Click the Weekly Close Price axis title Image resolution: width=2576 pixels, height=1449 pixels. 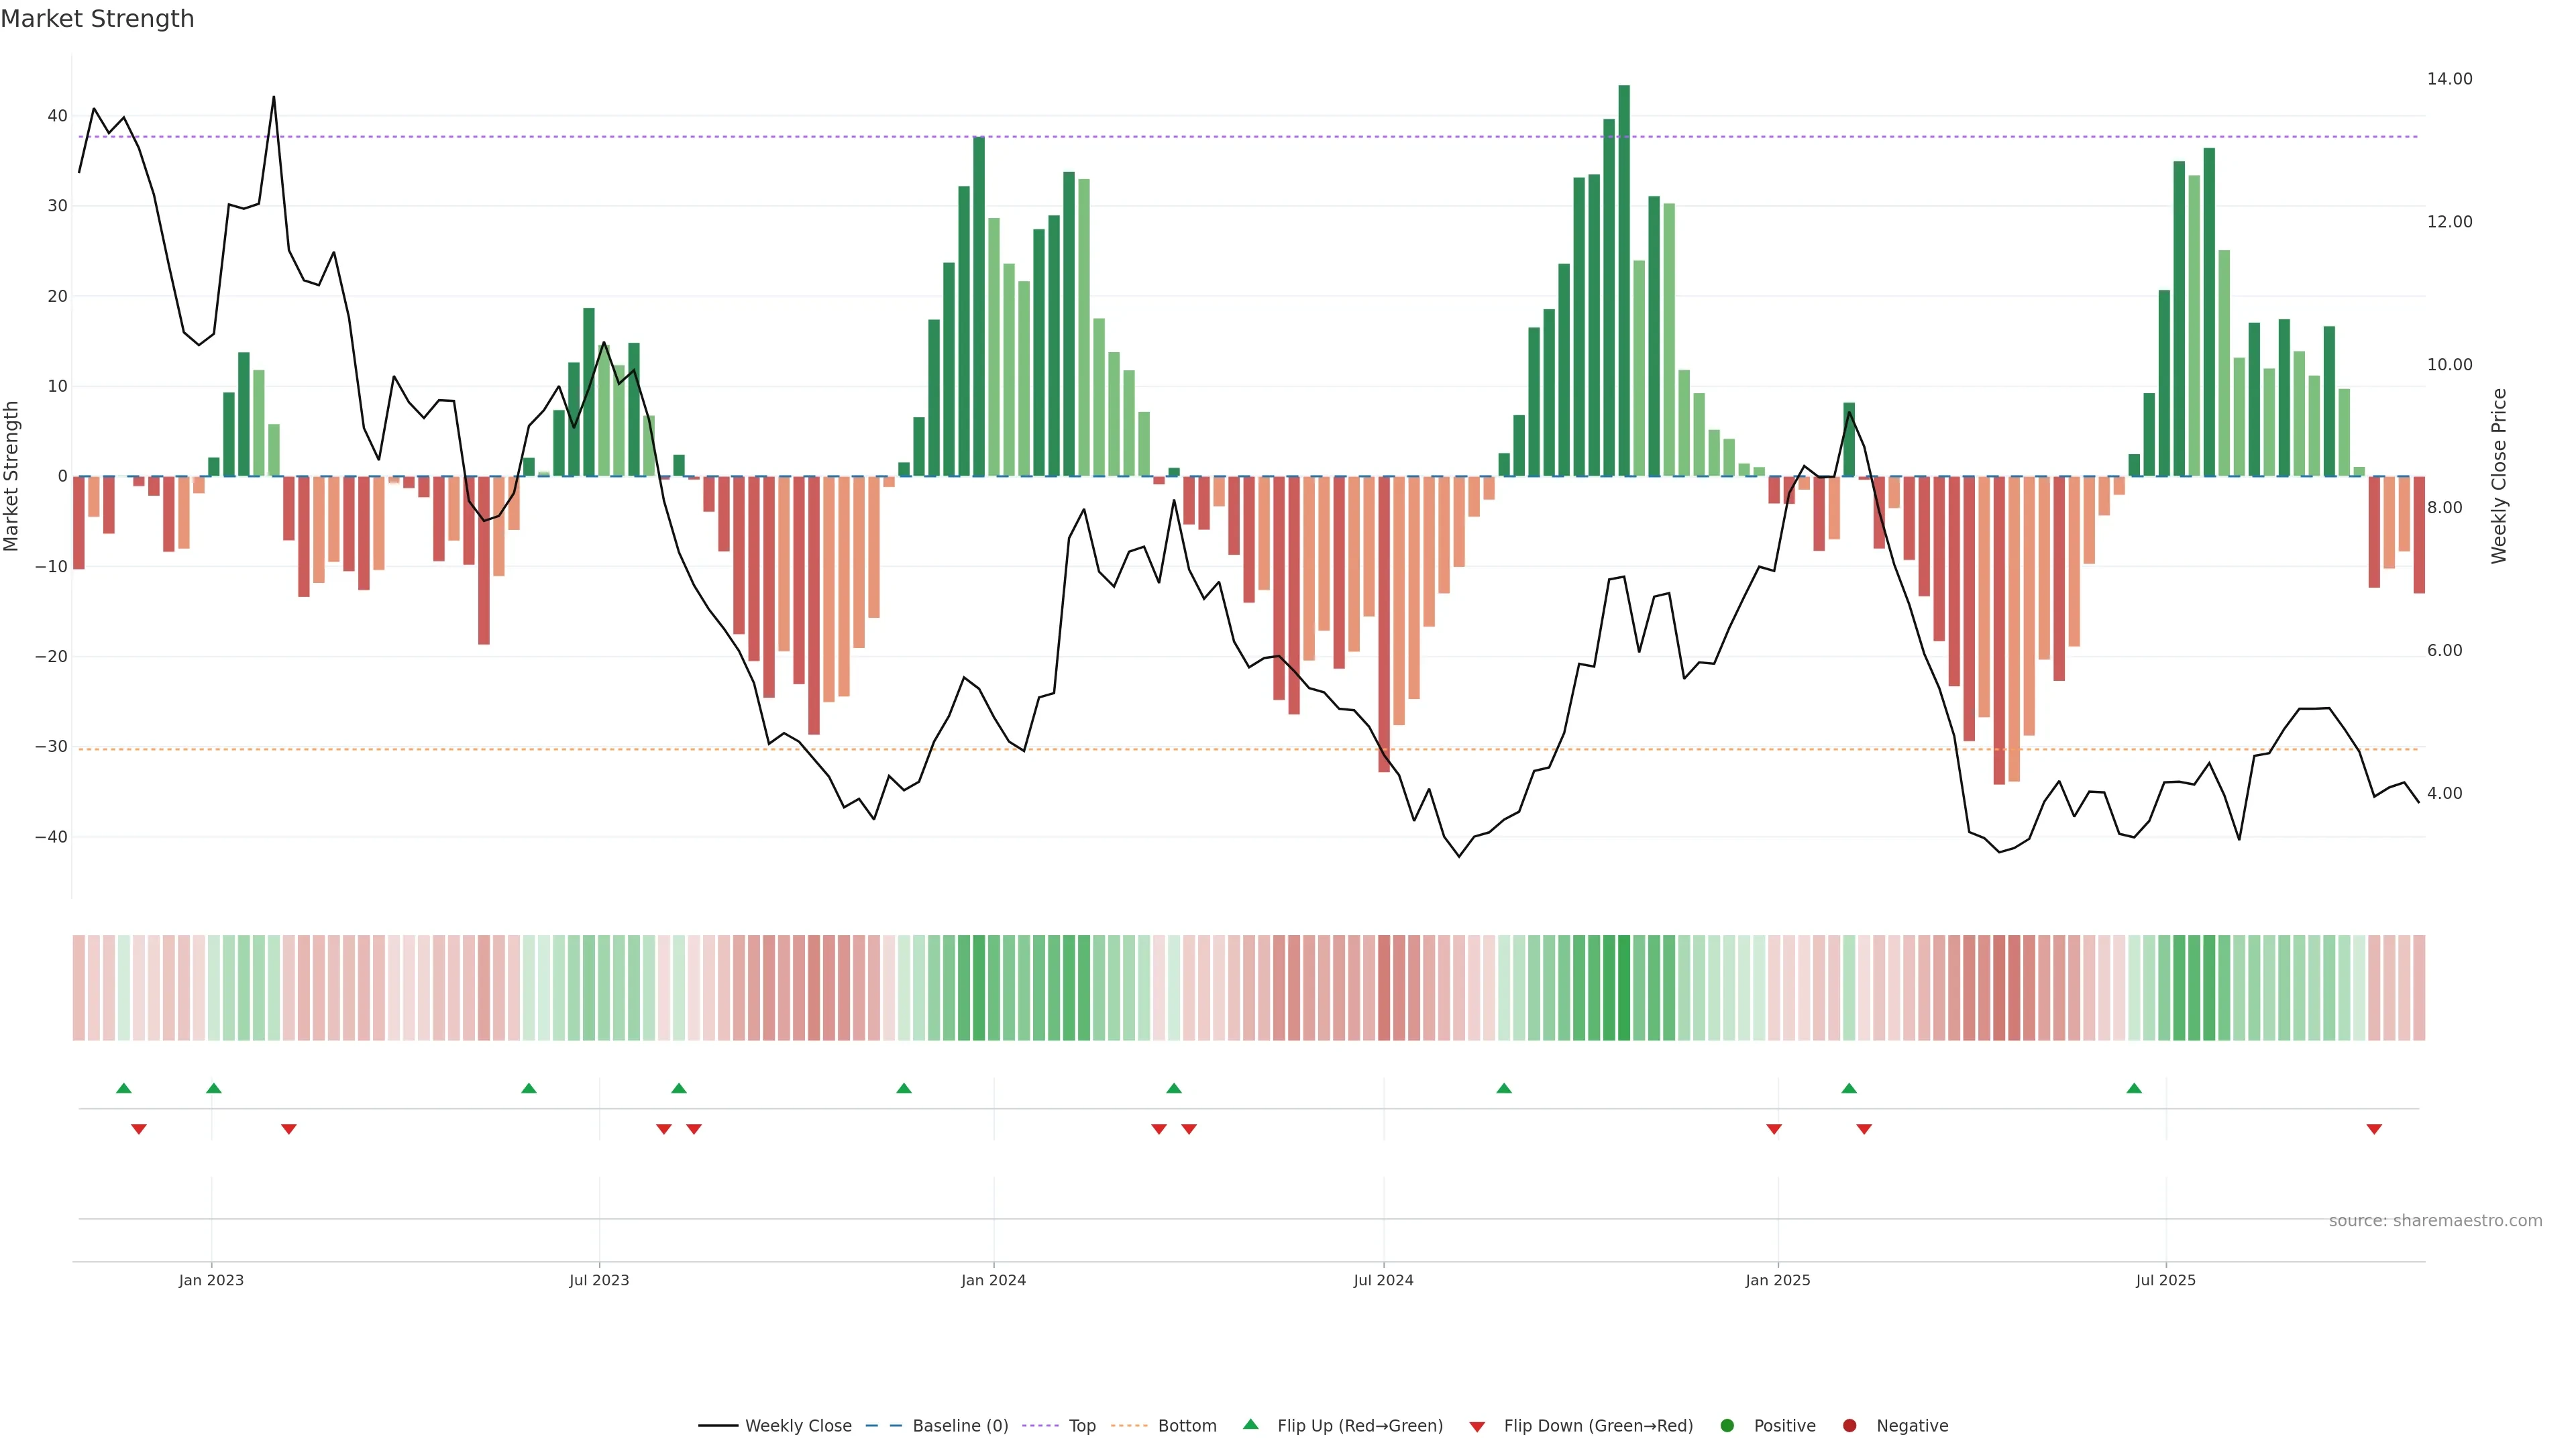point(2499,476)
